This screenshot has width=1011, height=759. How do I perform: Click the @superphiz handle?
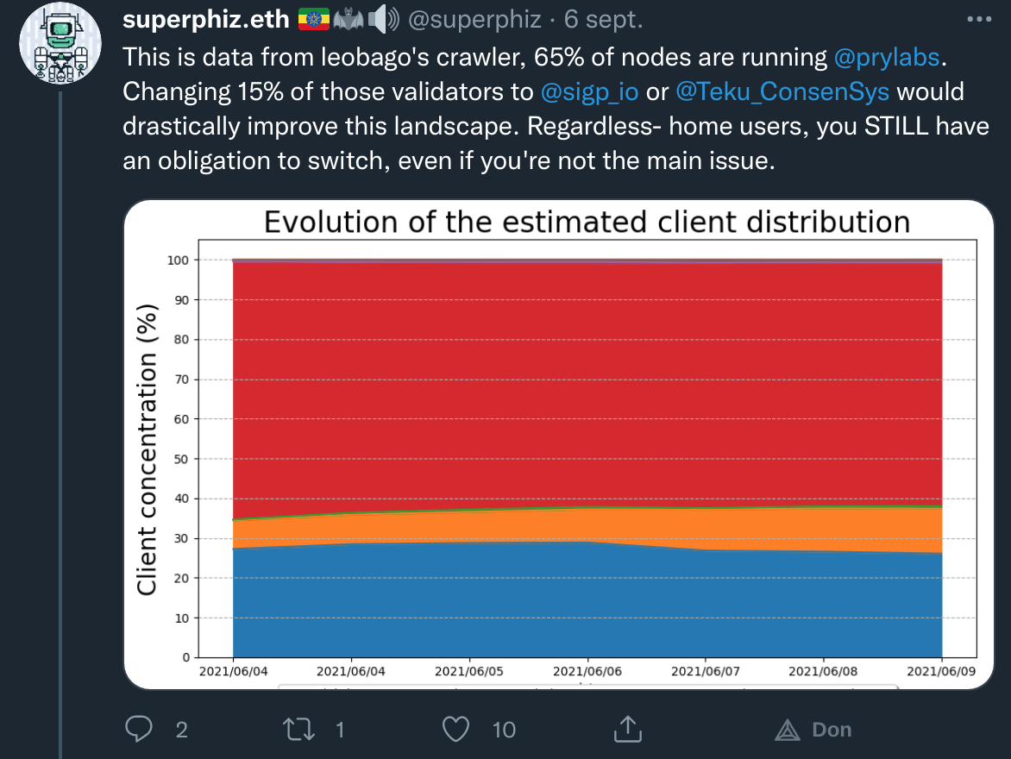tap(476, 19)
